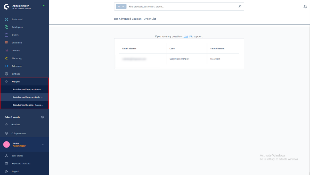This screenshot has height=175, width=310.
Task: Open the Dashboard menu item
Action: pyautogui.click(x=17, y=19)
